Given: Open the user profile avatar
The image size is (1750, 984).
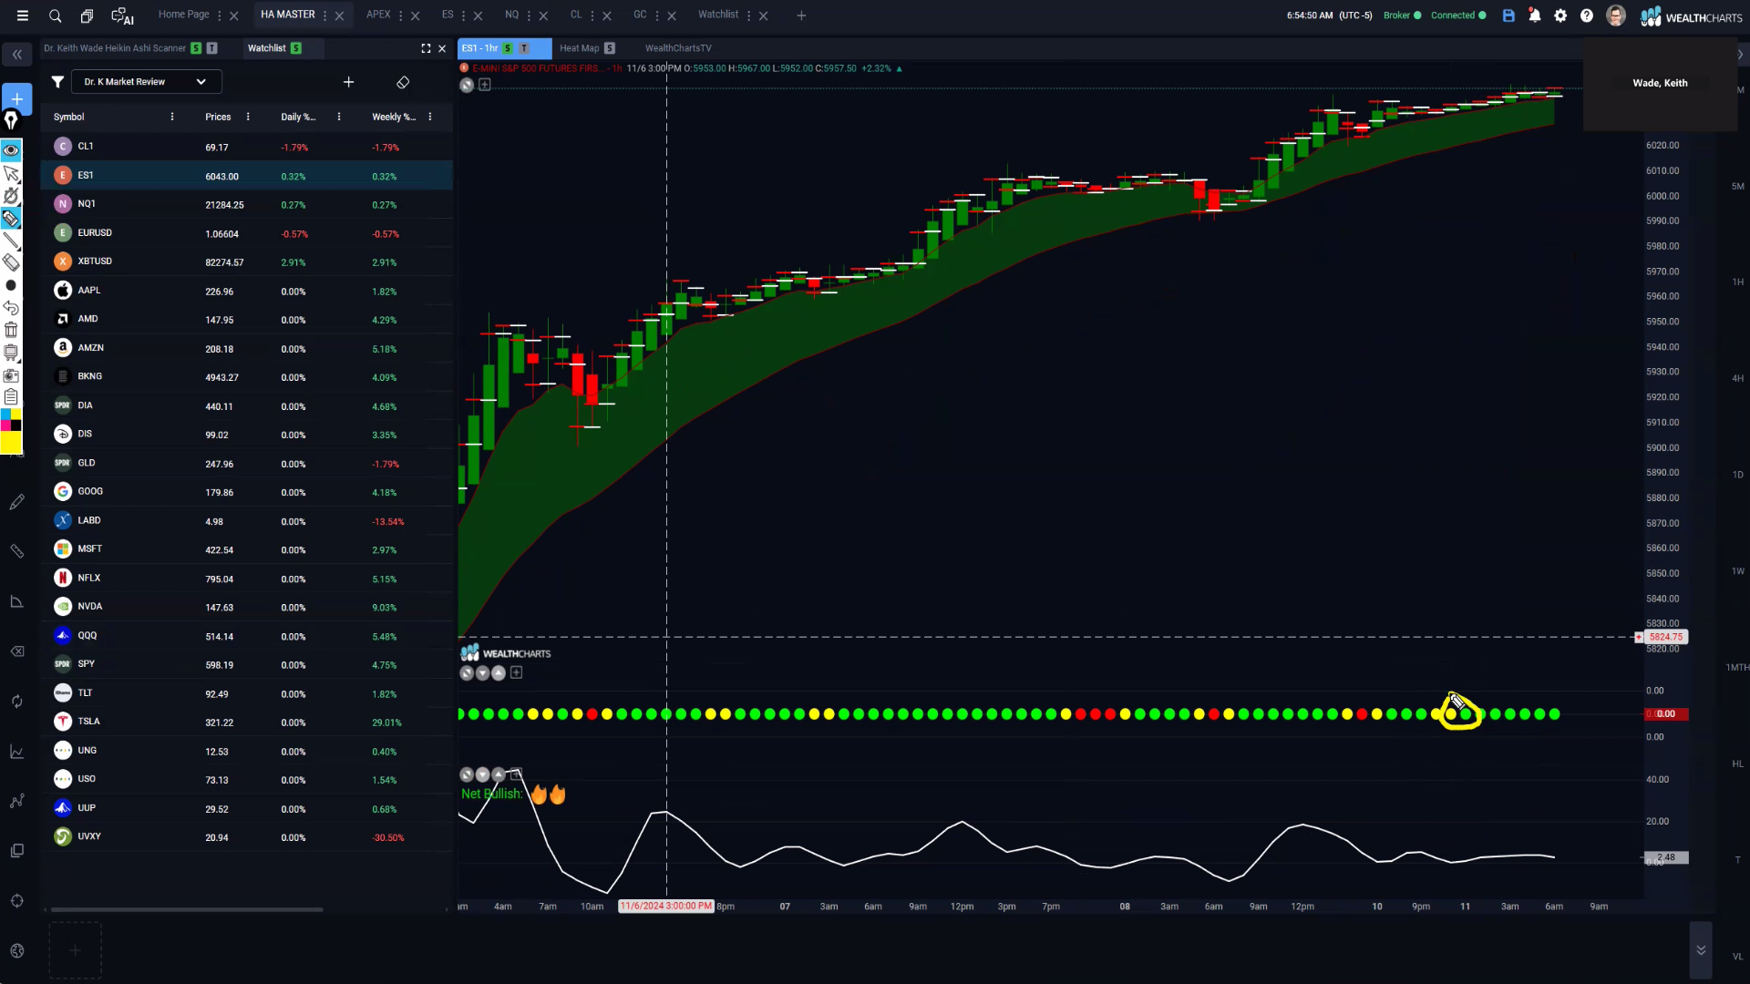Looking at the screenshot, I should pos(1616,15).
